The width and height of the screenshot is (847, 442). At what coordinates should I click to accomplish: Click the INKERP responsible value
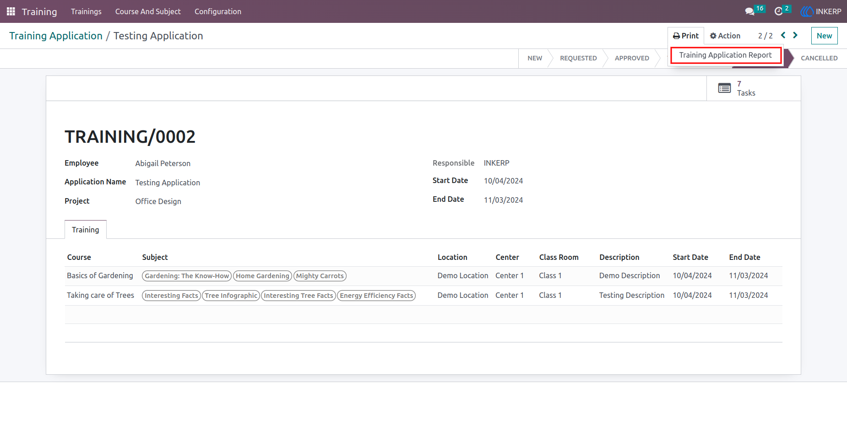click(497, 163)
